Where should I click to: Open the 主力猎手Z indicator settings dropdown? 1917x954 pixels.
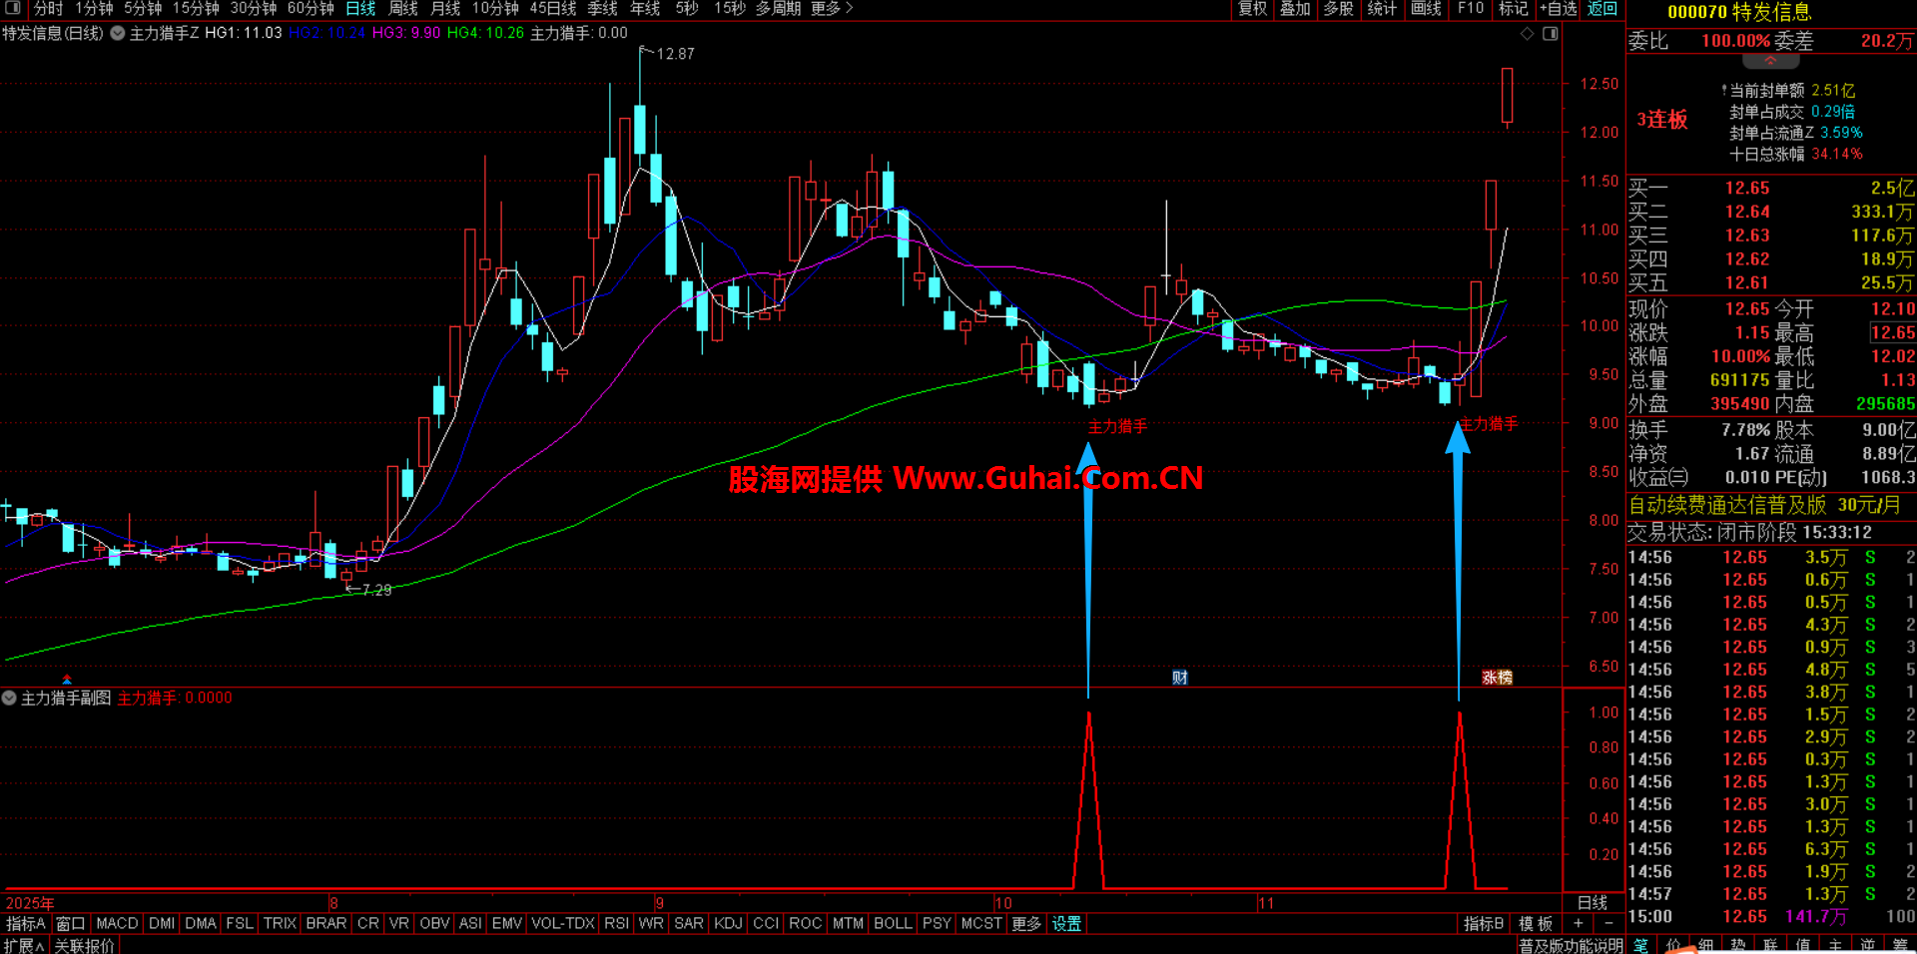pyautogui.click(x=118, y=33)
